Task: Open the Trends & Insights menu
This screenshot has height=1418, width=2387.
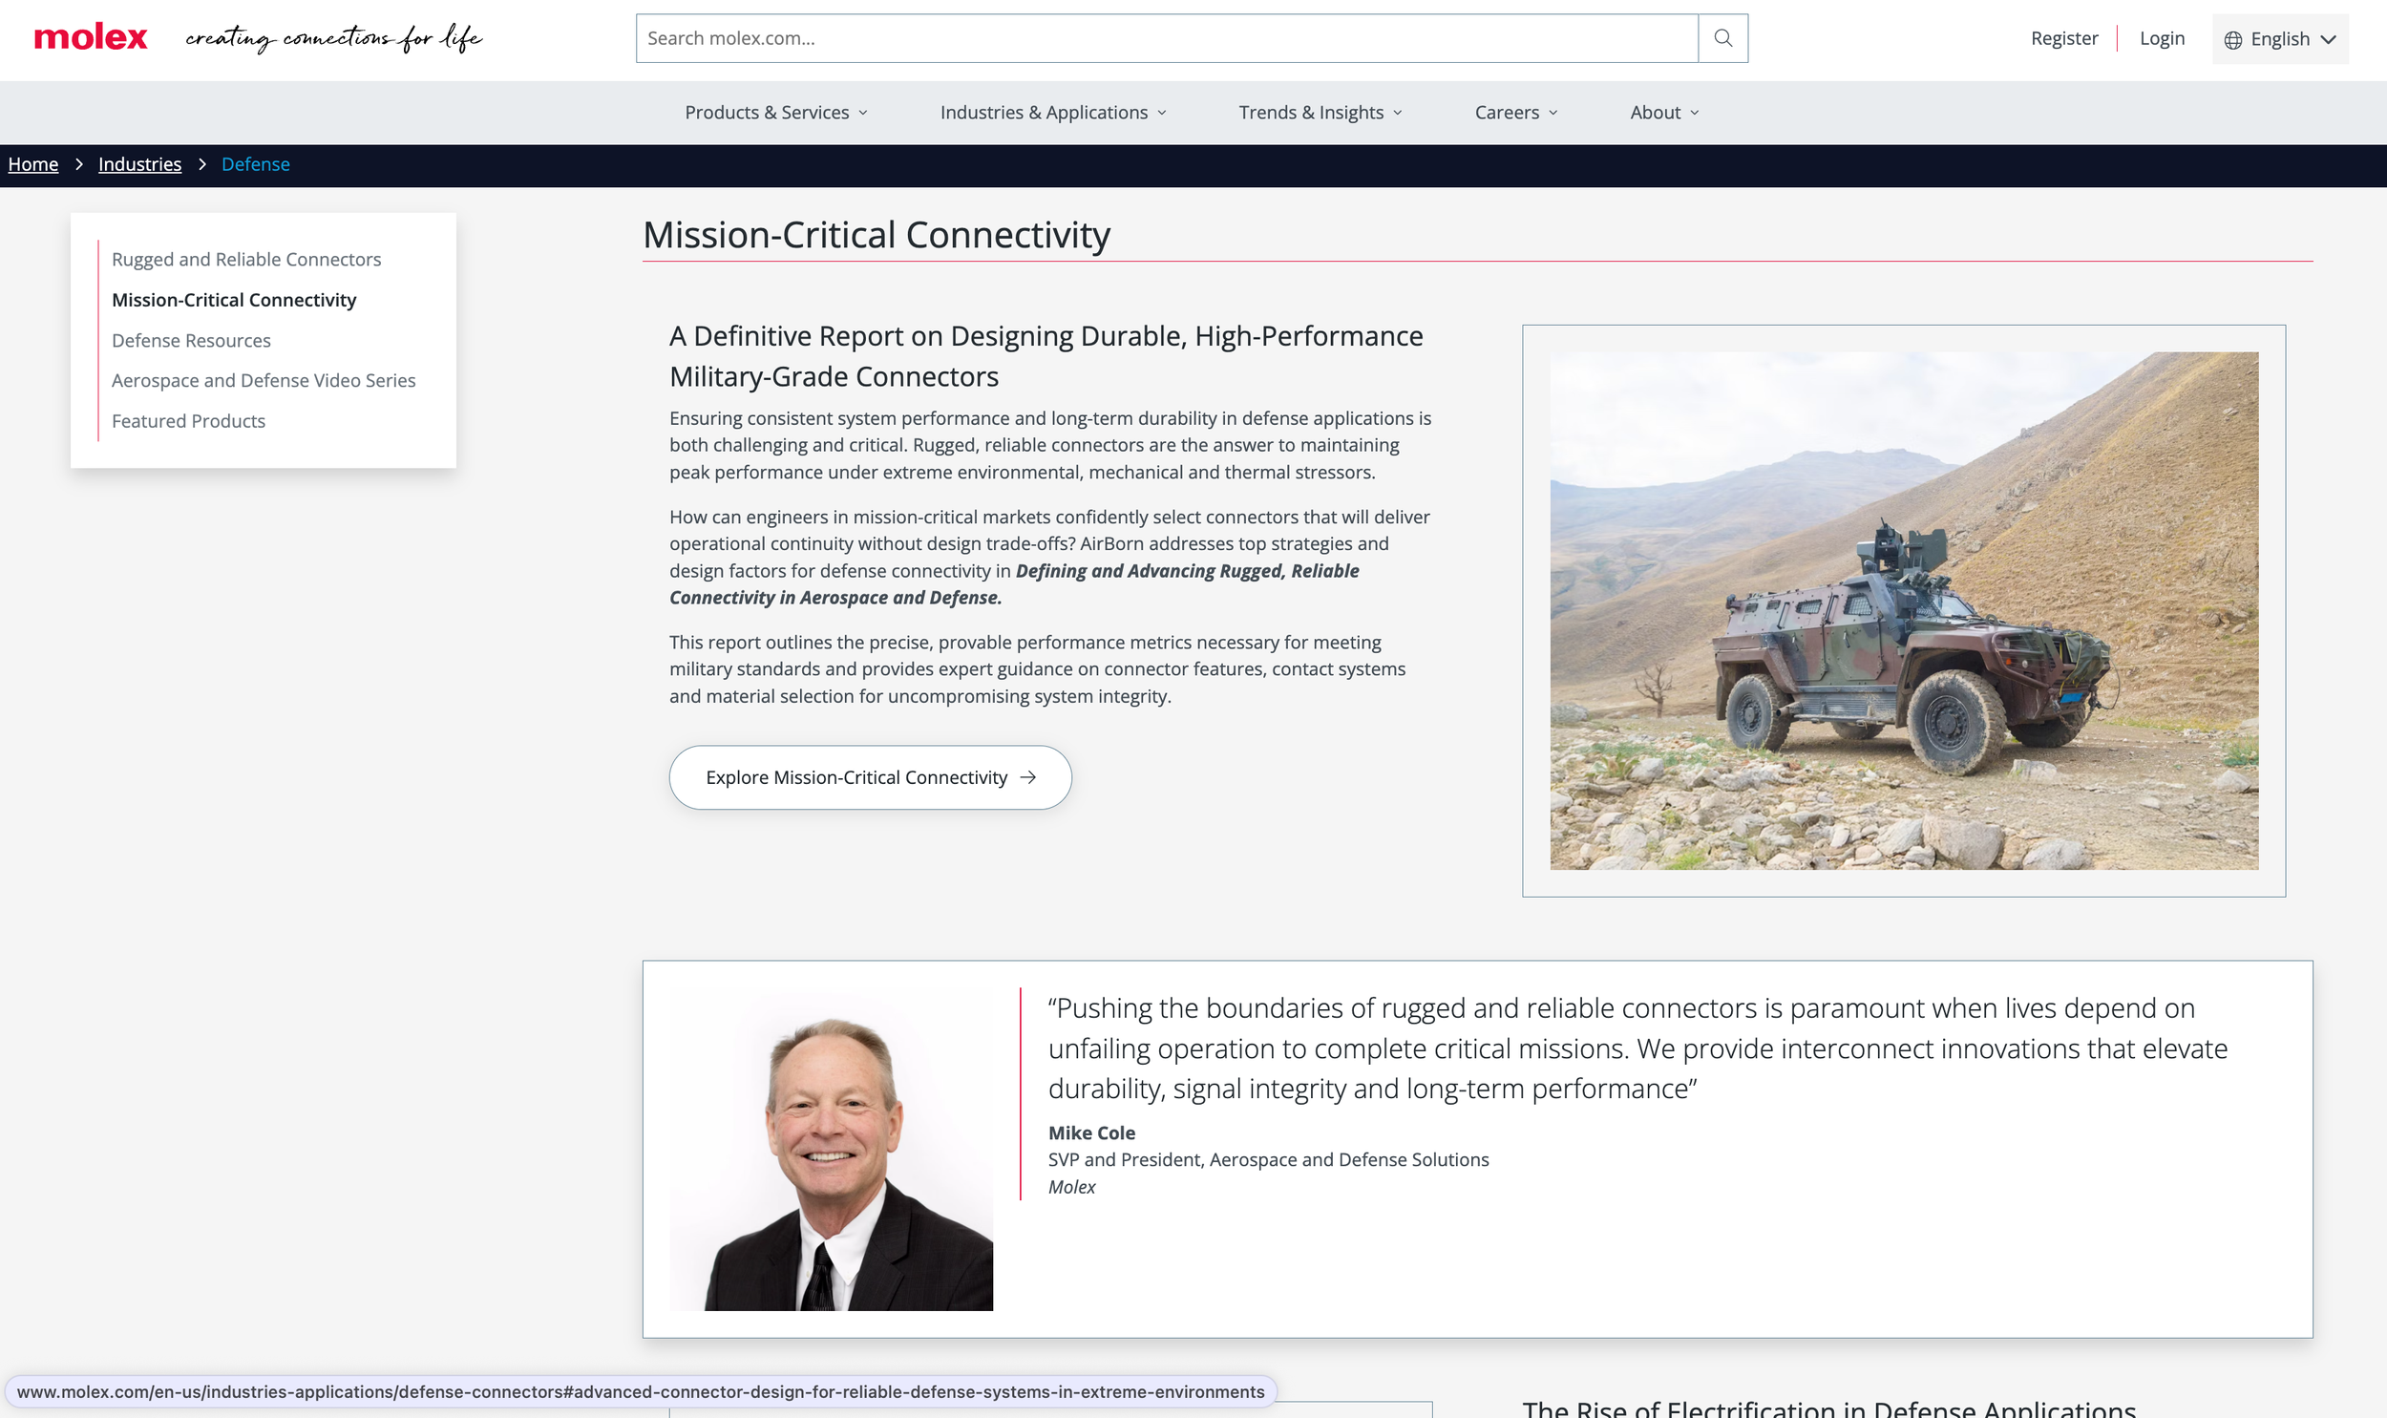Action: tap(1320, 112)
